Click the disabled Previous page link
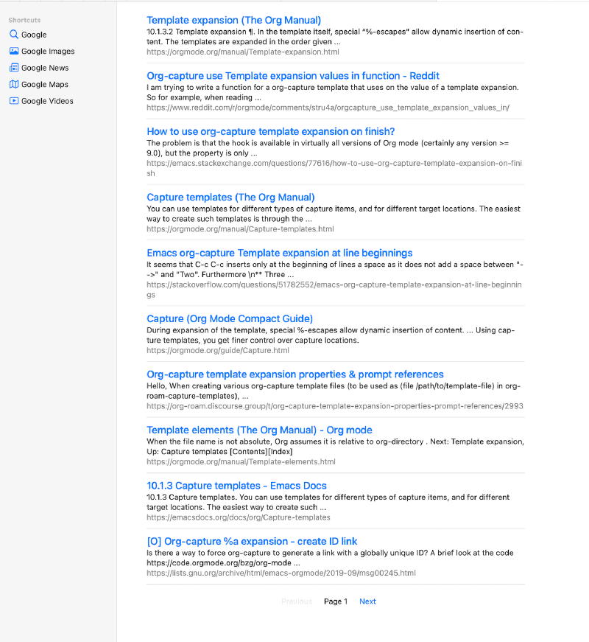The image size is (589, 642). tap(297, 601)
